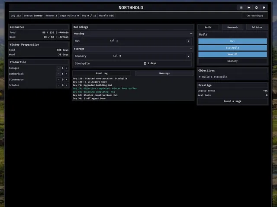Image resolution: width=277 pixels, height=207 pixels.
Task: Select the Stockpile construction row
Action: tap(133, 63)
